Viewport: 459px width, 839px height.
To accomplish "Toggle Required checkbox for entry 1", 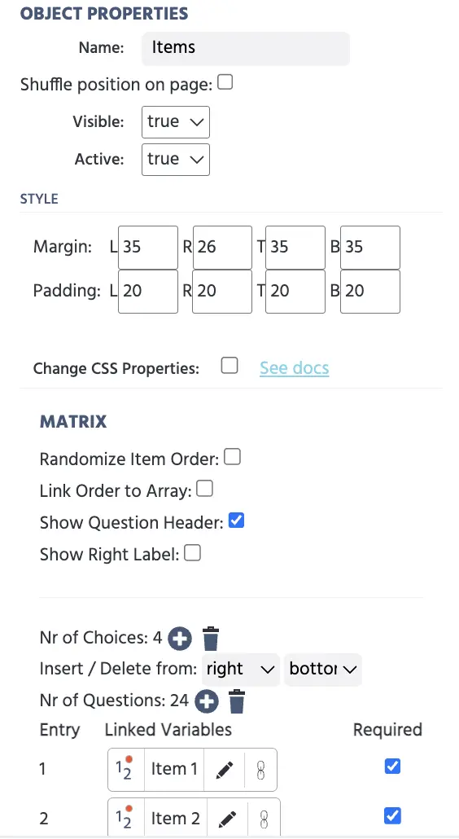I will (x=393, y=767).
